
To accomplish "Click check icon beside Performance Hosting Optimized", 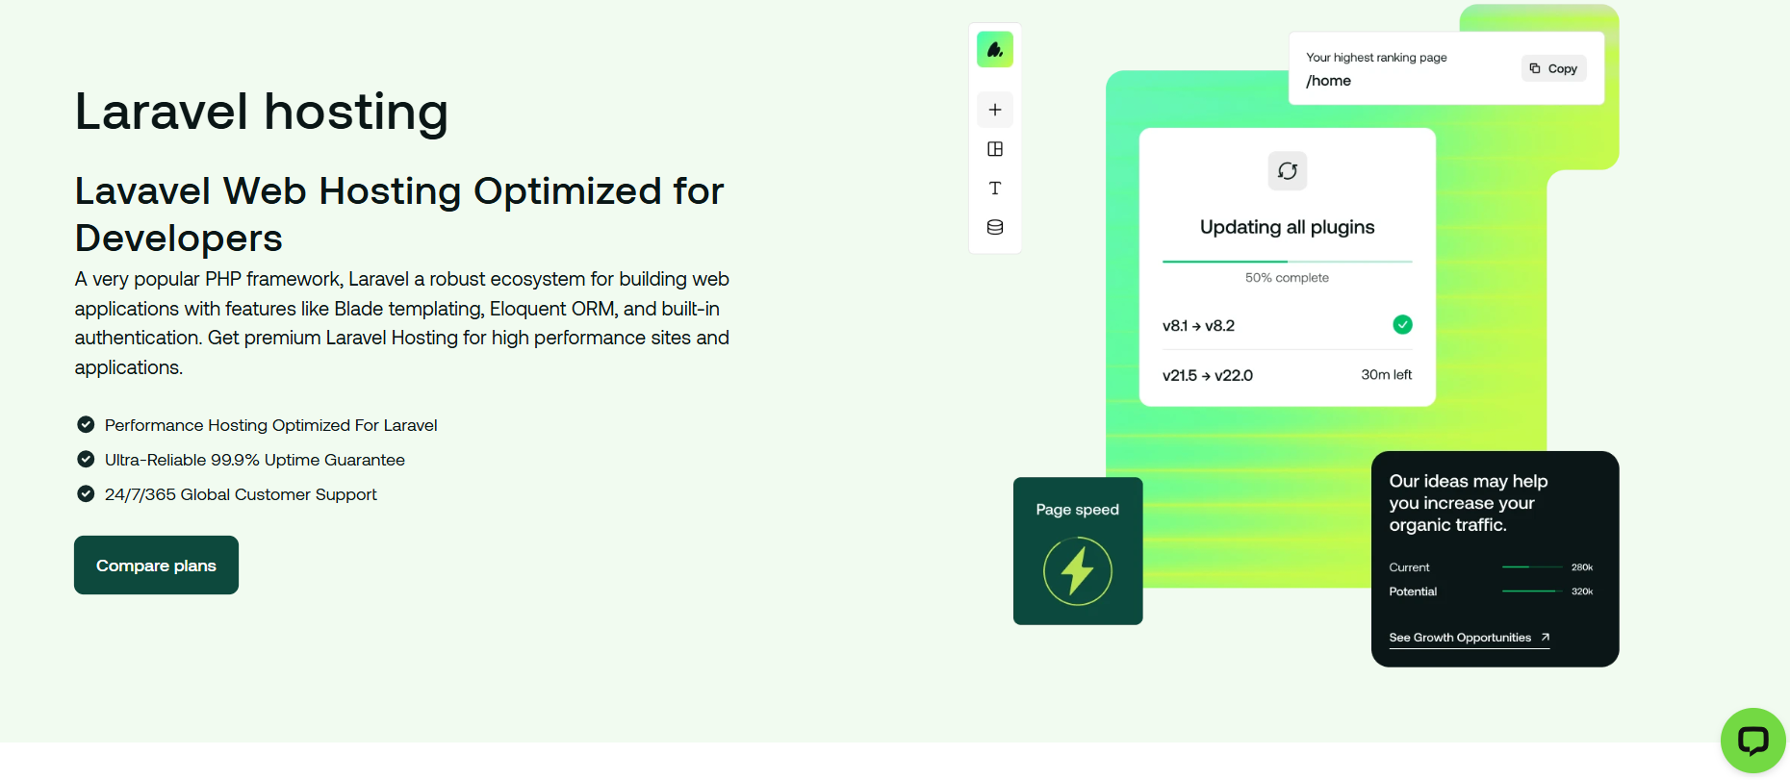I will coord(86,424).
